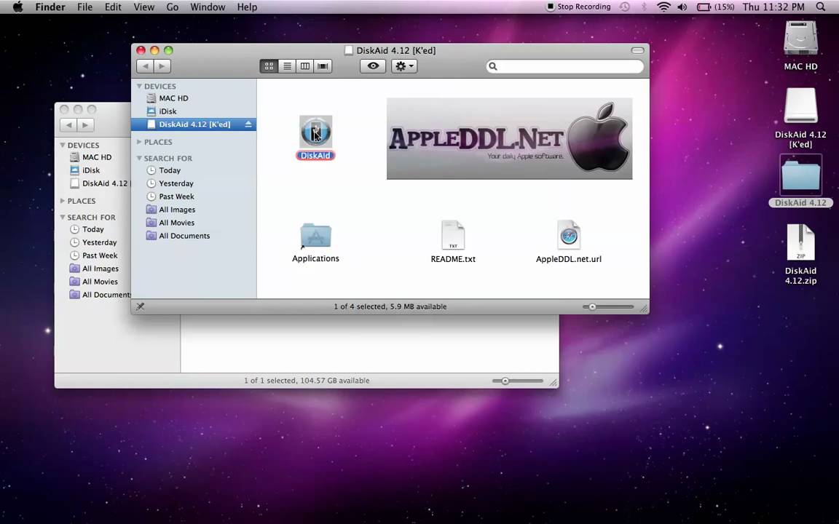This screenshot has width=839, height=524.
Task: Go back in the back Finder window
Action: [68, 125]
